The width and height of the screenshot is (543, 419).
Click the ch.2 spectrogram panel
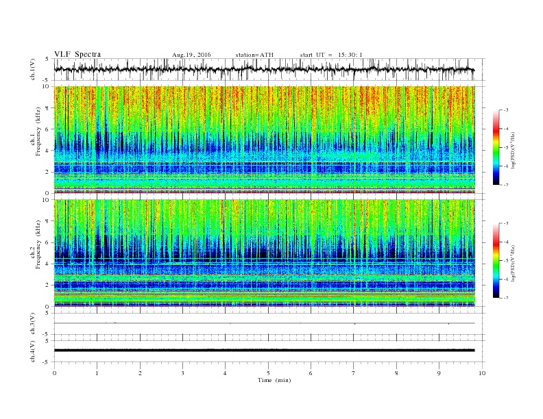click(265, 253)
